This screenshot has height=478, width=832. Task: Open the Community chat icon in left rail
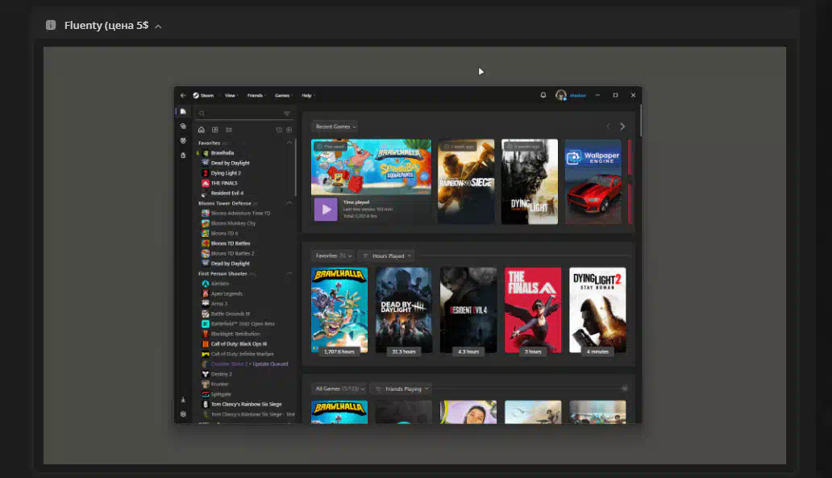click(x=183, y=127)
